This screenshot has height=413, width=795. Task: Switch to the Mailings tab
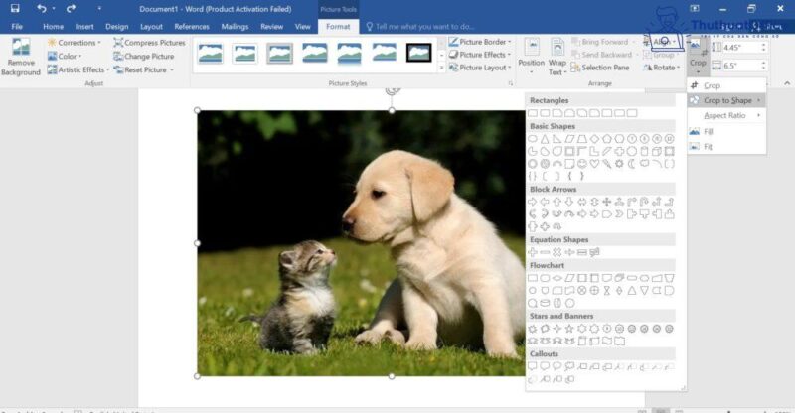235,27
